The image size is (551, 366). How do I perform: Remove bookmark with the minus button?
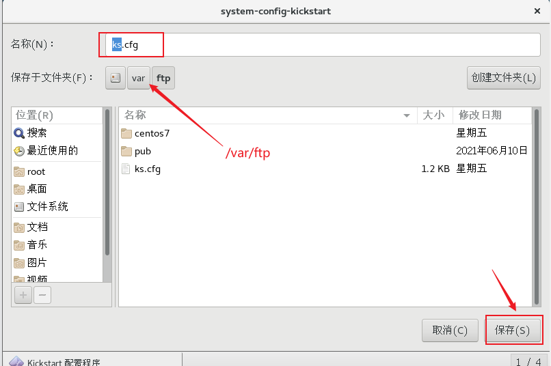42,295
